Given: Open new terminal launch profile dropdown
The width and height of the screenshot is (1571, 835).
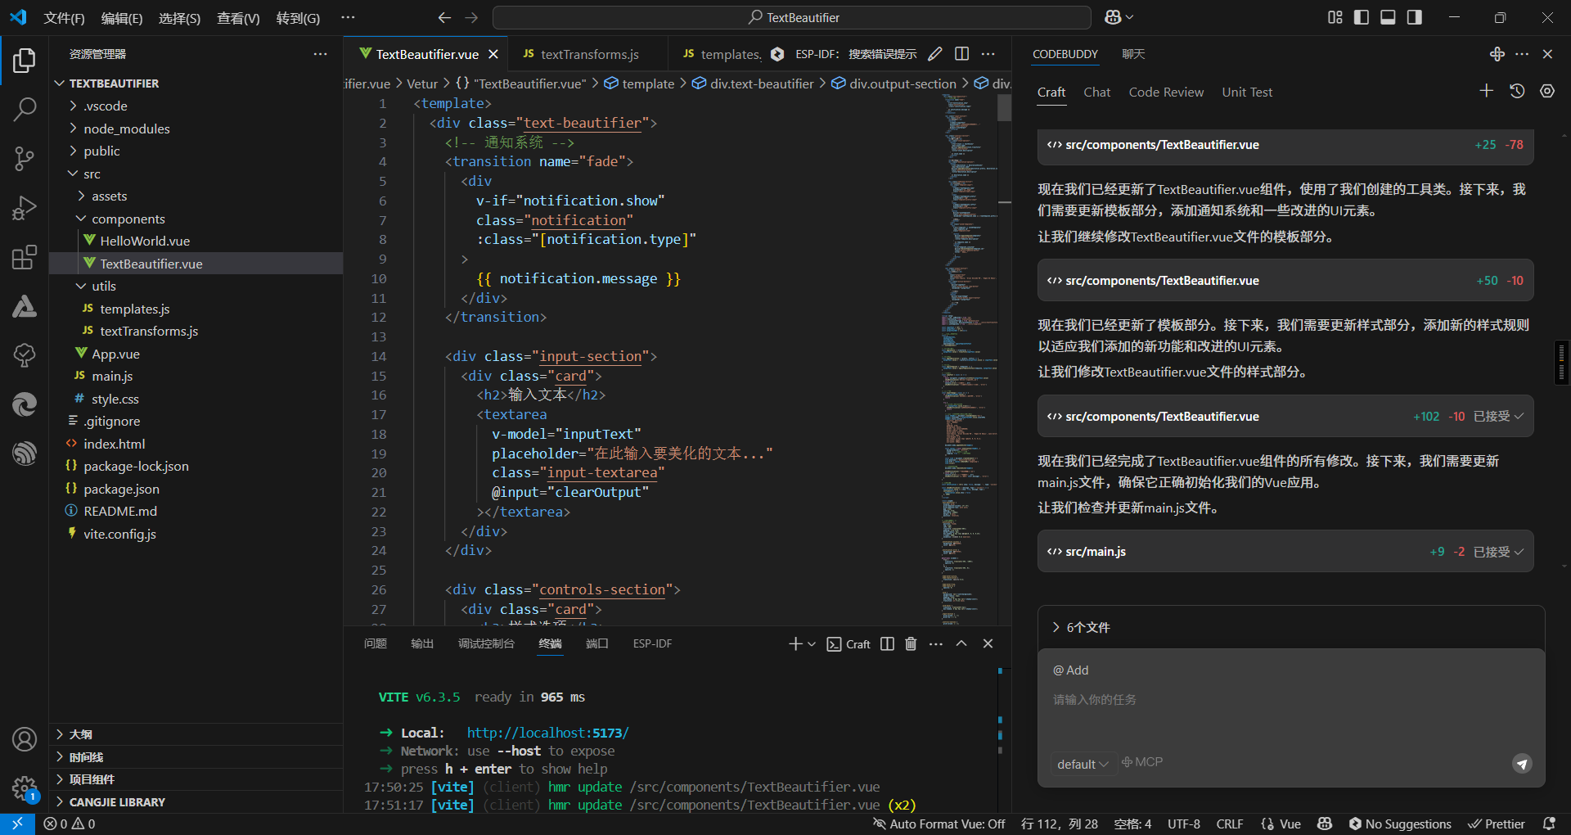Looking at the screenshot, I should pyautogui.click(x=812, y=644).
